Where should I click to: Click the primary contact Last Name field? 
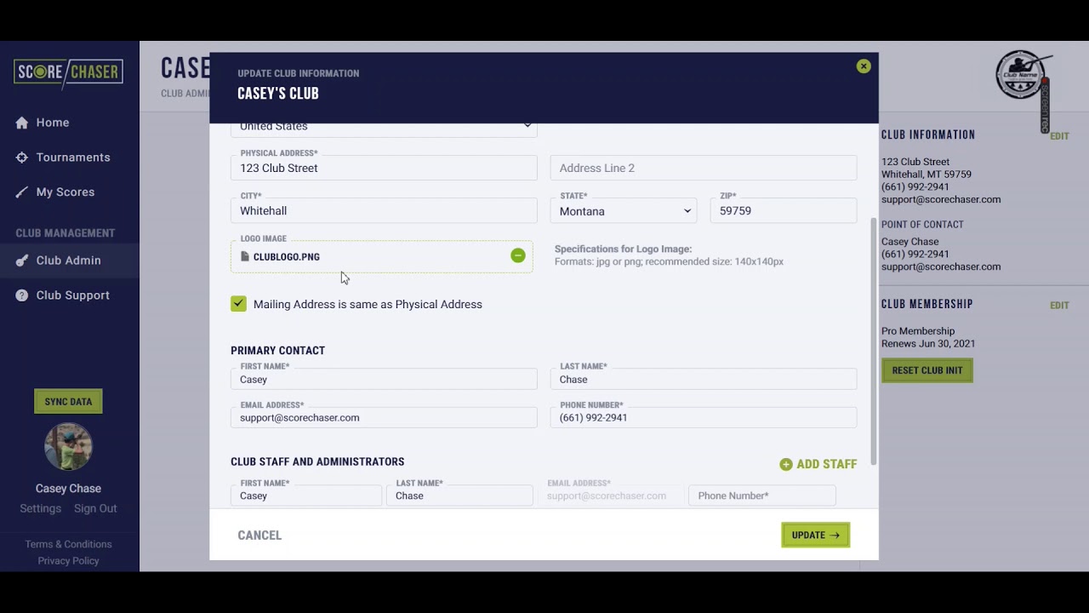pos(704,379)
